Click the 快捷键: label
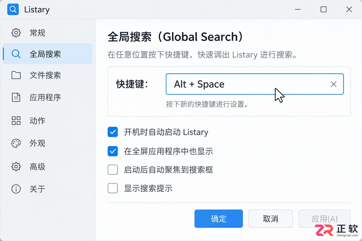Image resolution: width=362 pixels, height=241 pixels. [132, 84]
